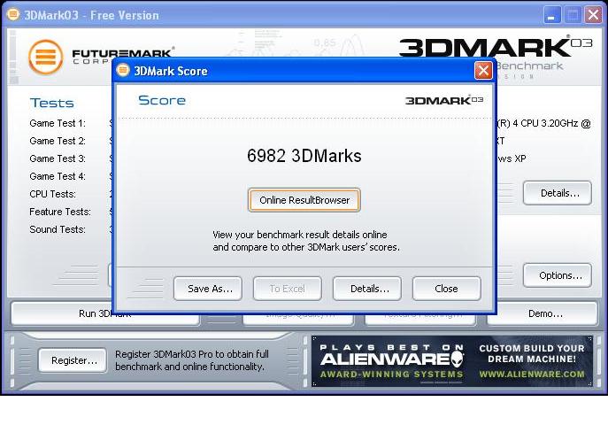Screen dimensions: 608x425
Task: Click the 'Register 3DMark03 Pro' description text
Action: pos(192,360)
